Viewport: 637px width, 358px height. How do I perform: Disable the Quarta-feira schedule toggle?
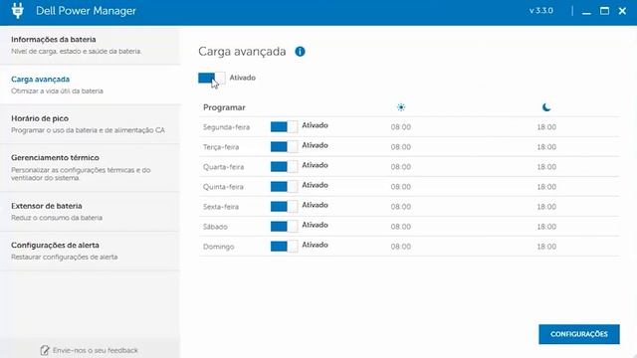[x=284, y=167]
